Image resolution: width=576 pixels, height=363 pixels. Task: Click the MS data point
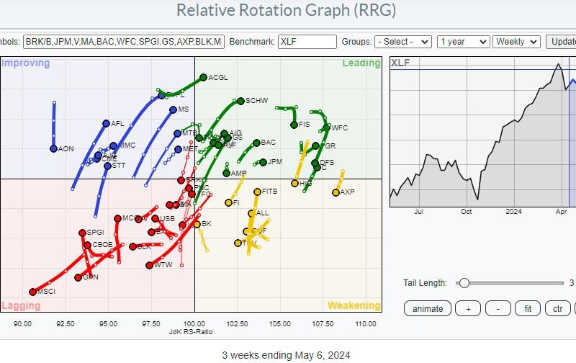(174, 109)
